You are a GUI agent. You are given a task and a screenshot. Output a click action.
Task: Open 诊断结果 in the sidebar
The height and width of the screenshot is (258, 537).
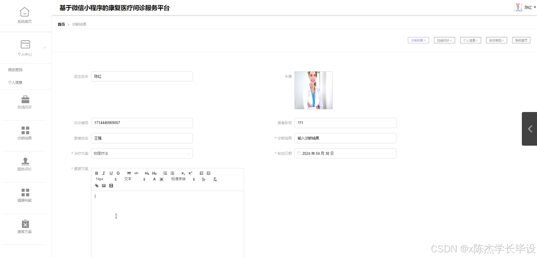tap(25, 133)
